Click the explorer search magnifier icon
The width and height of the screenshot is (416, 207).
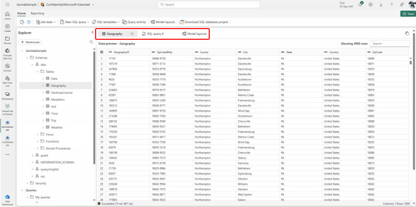click(x=90, y=42)
